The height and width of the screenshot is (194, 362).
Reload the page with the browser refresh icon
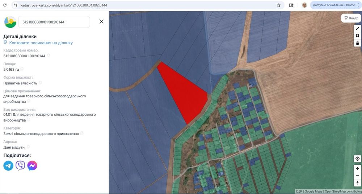coord(5,5)
